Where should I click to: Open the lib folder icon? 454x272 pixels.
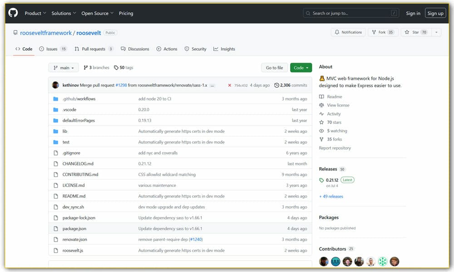pos(56,131)
